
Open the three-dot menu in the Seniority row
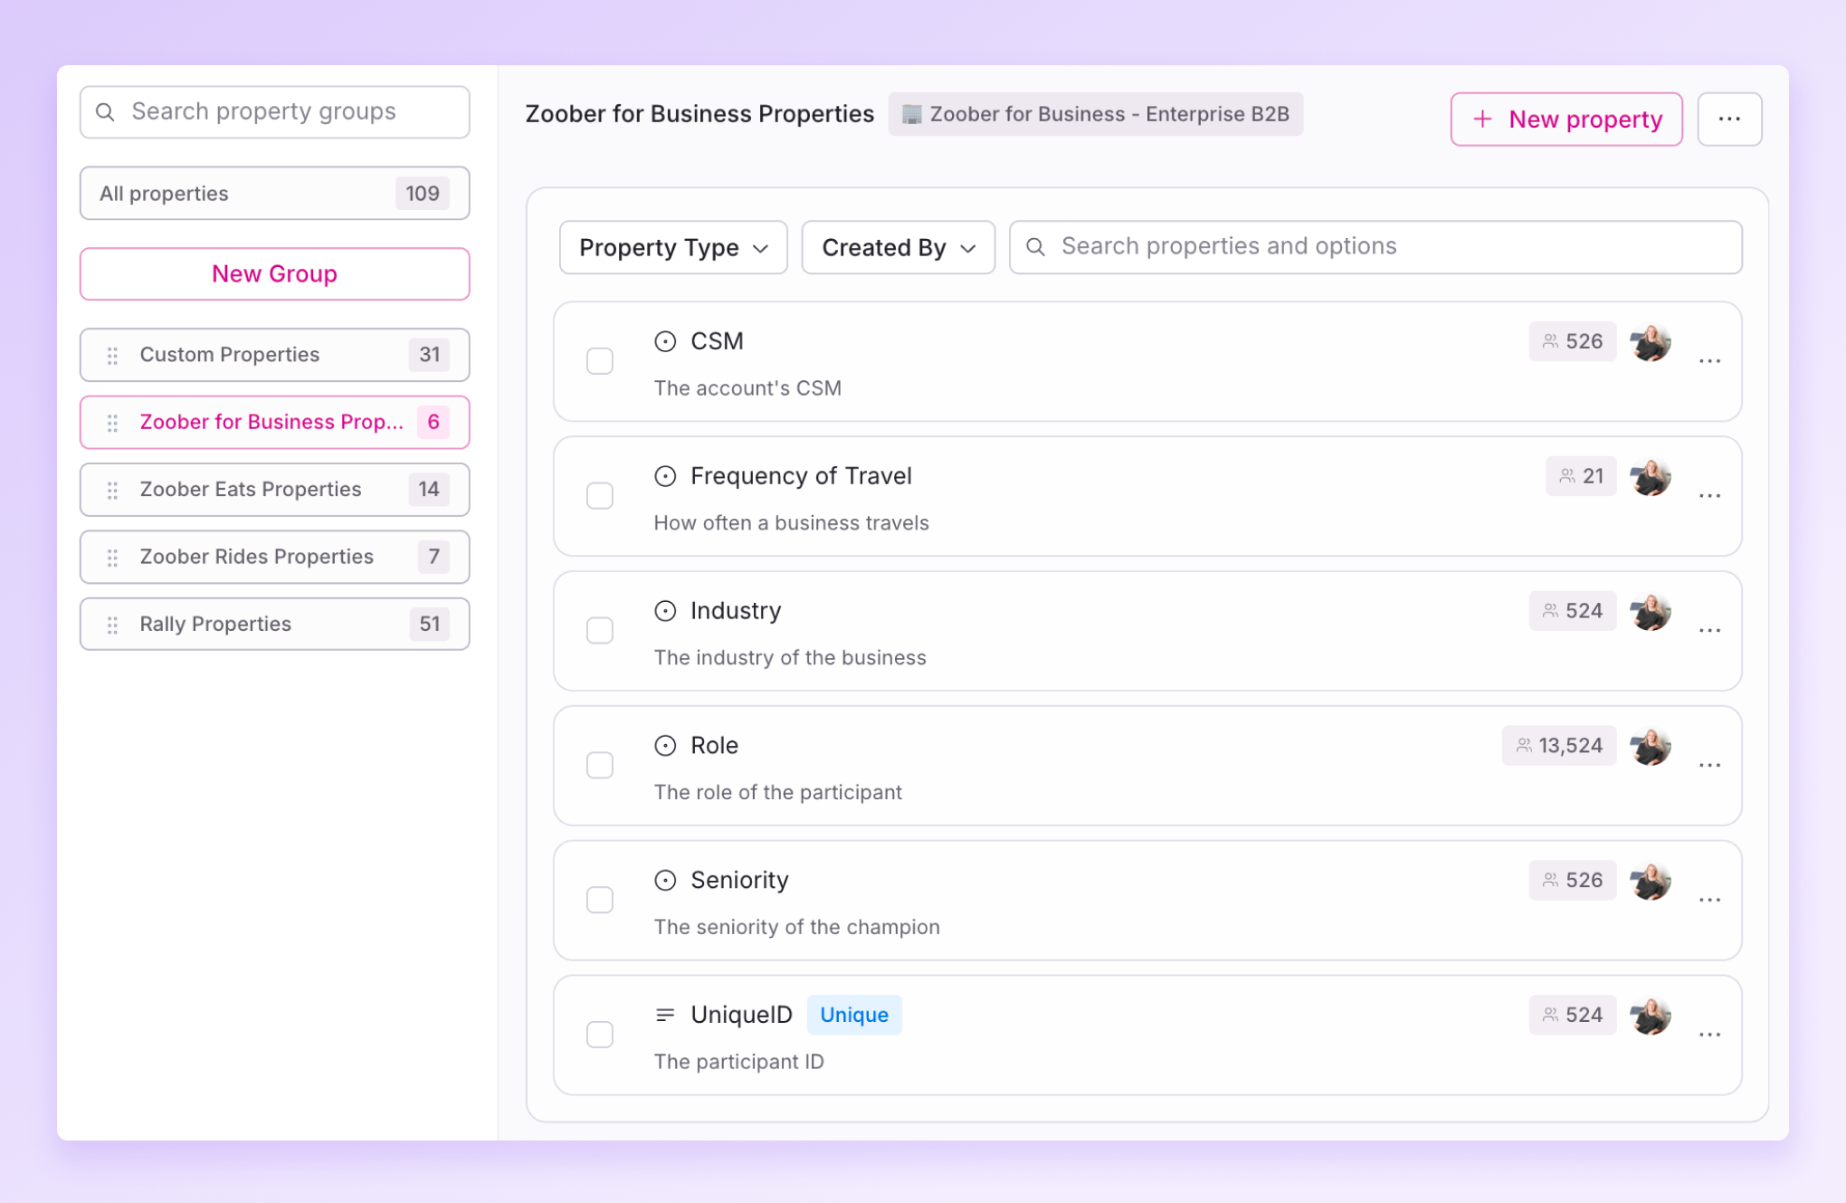[1708, 900]
